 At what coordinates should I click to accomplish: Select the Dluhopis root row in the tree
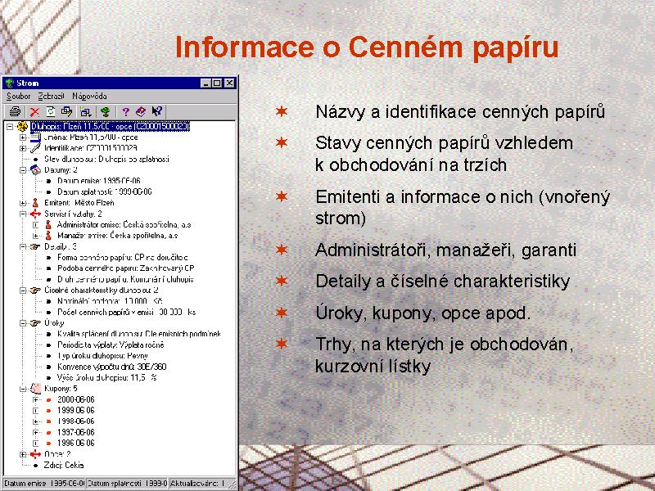tap(110, 126)
